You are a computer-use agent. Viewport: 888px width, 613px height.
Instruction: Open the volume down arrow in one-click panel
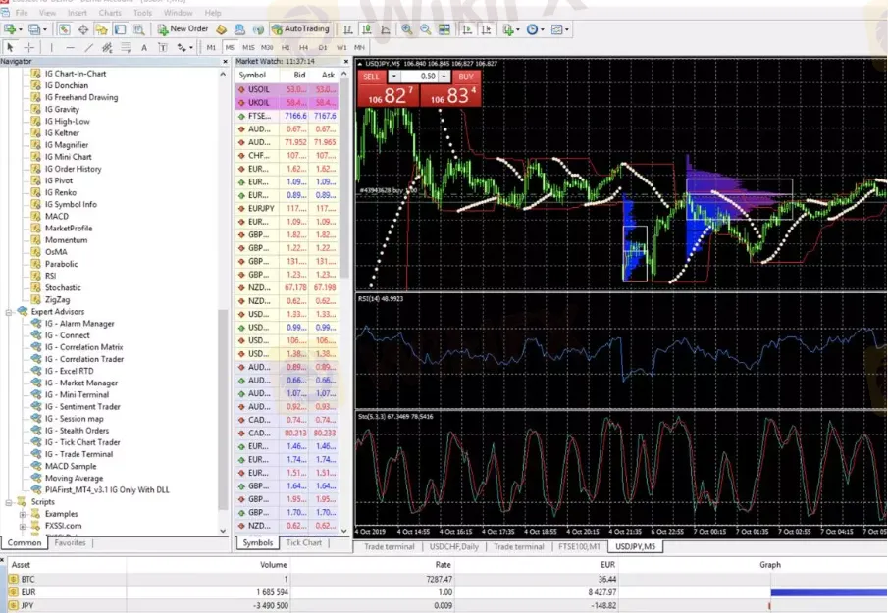[394, 76]
